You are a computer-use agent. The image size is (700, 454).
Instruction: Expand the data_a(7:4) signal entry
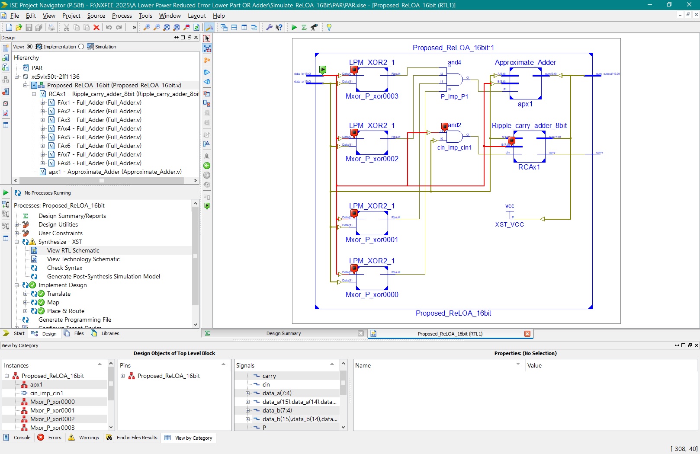247,393
